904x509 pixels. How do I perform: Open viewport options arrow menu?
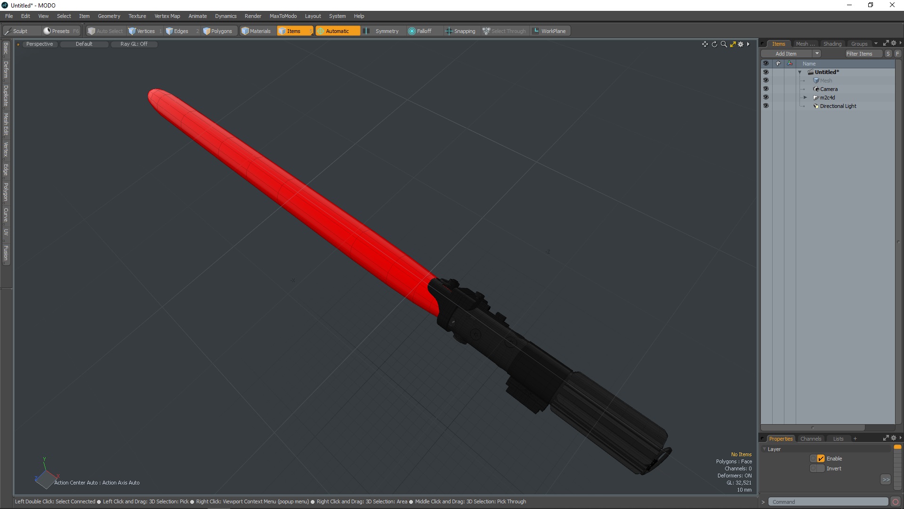(748, 44)
